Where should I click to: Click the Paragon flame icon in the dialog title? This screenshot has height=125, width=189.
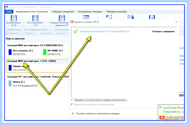72,22
